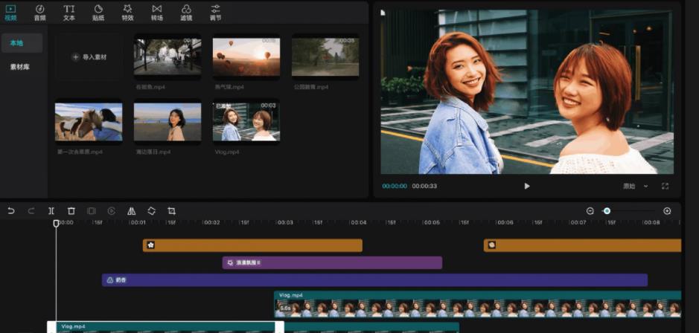Screen dimensions: 699x333
Task: Click the round icon on second sticker clip
Action: (x=491, y=245)
